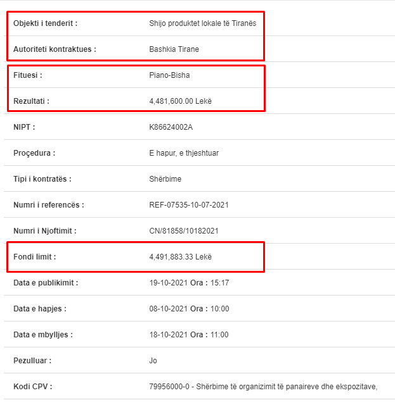Screen dimensions: 395x412
Task: Select result amount 4,481,600.00 Lekë
Action: coord(180,101)
